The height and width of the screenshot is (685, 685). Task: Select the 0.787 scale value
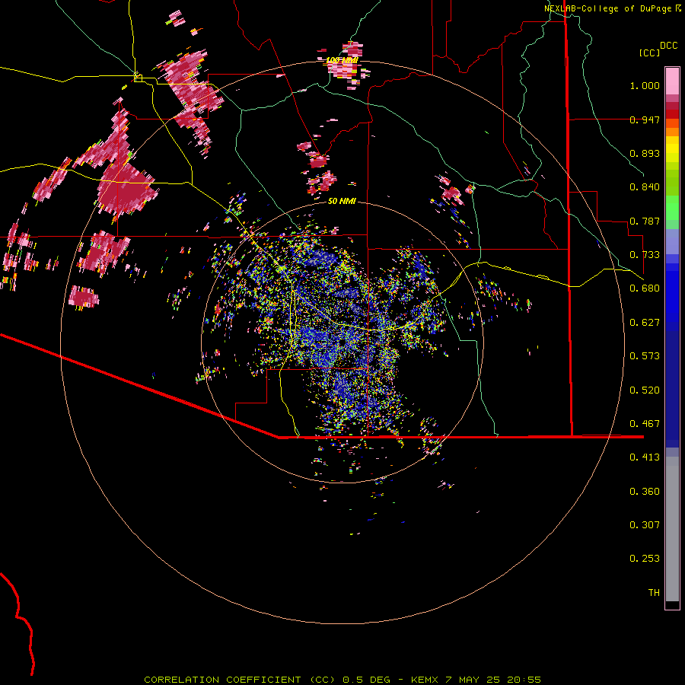pos(645,221)
